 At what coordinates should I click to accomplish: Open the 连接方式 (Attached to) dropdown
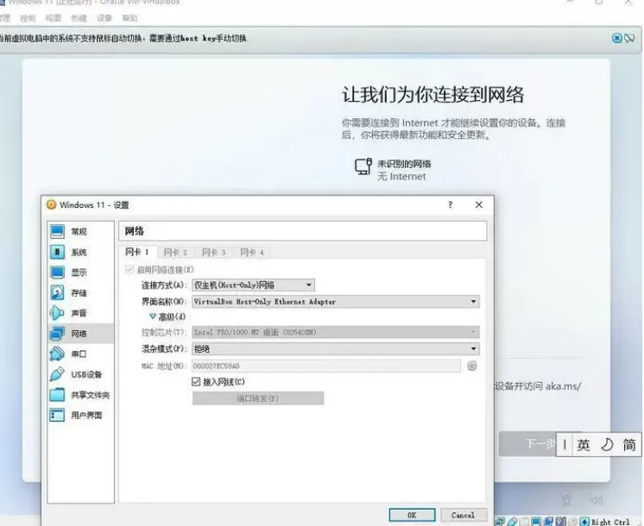(254, 285)
